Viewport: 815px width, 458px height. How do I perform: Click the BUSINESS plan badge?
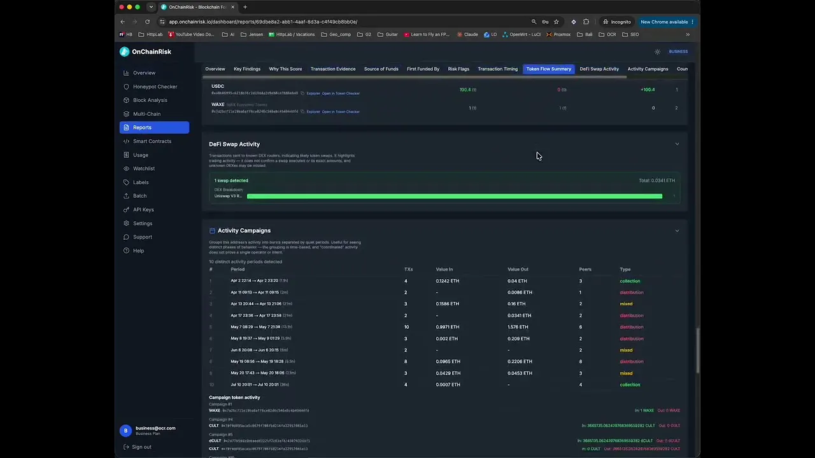tap(678, 52)
